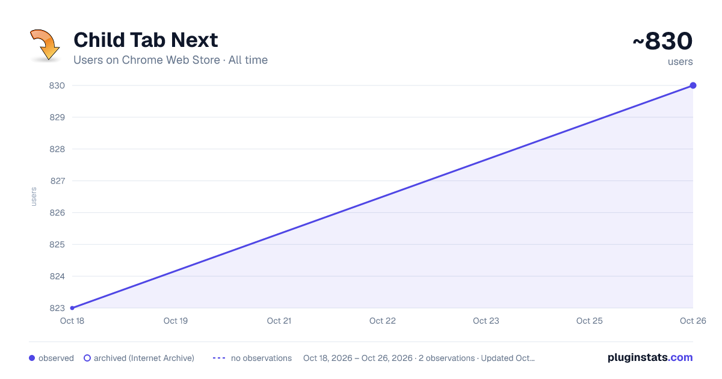
Task: Click the 828 y-axis value
Action: pyautogui.click(x=57, y=149)
